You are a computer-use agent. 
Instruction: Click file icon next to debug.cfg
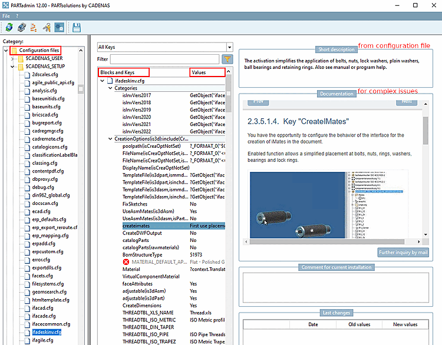pos(27,187)
